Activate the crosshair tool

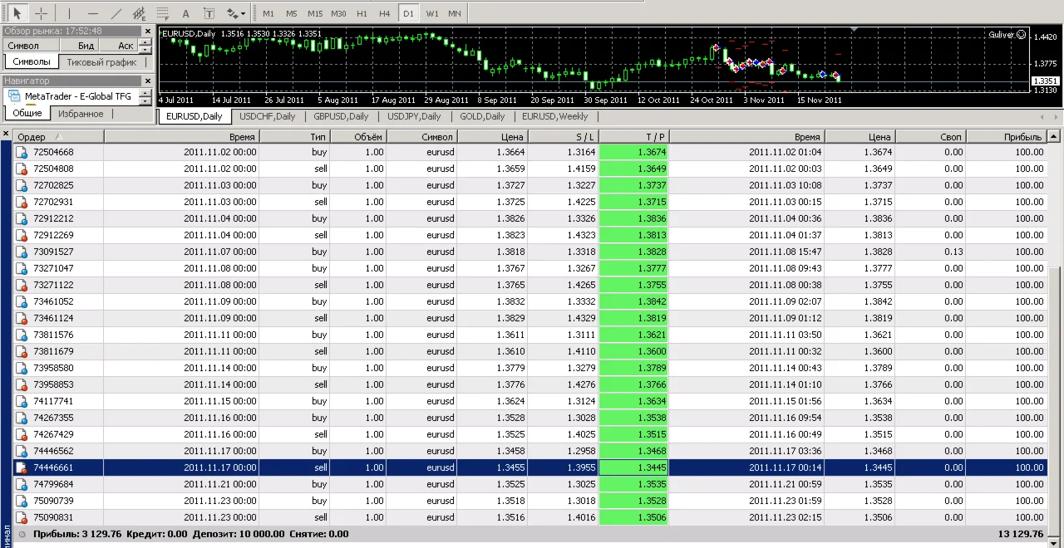point(41,13)
